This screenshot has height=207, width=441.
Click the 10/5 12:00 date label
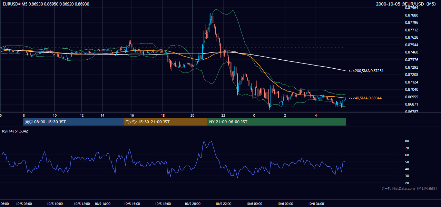coord(82,204)
